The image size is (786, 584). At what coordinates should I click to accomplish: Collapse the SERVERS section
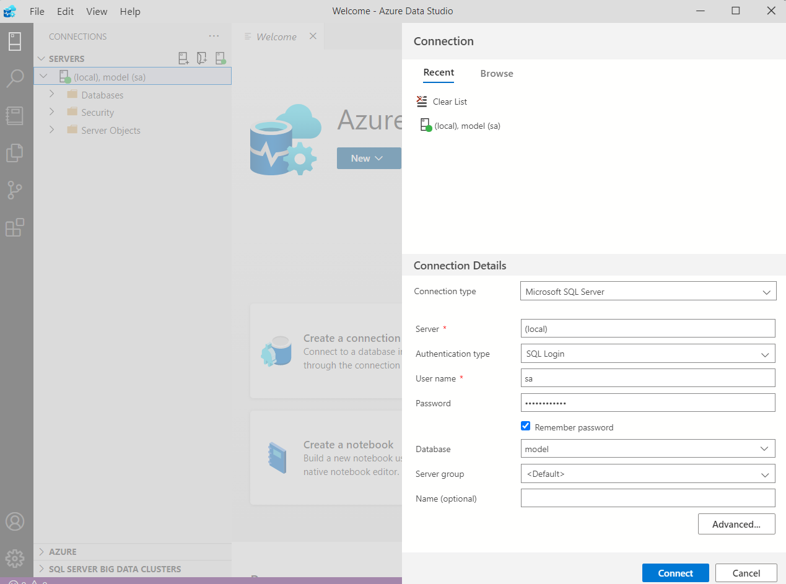coord(41,58)
